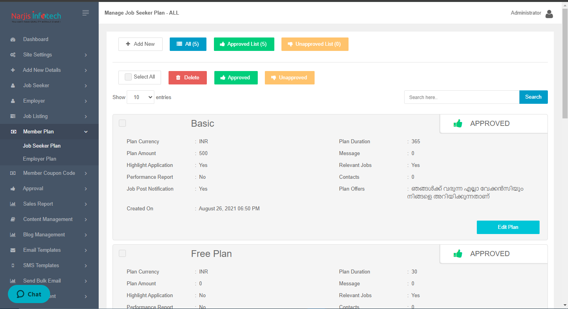Screen dimensions: 568x309
Task: Click the Send Bulk Email chart icon
Action: (13, 281)
